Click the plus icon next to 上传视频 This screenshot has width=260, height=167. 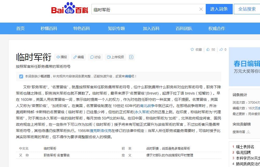[131, 57]
